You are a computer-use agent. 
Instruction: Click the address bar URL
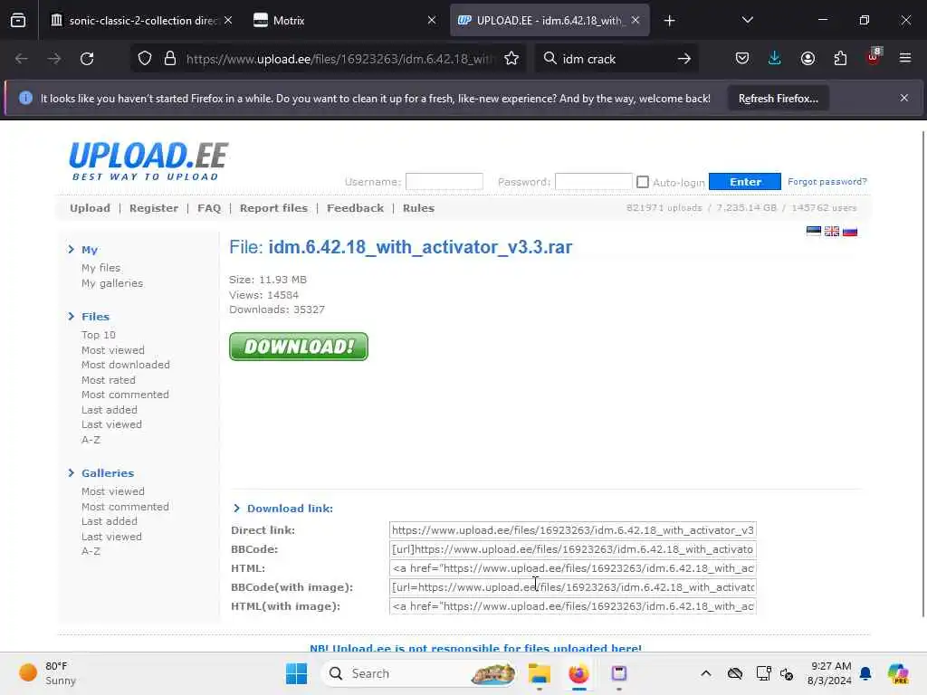click(x=340, y=59)
